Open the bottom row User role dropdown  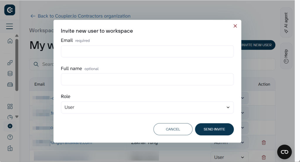pos(229,157)
